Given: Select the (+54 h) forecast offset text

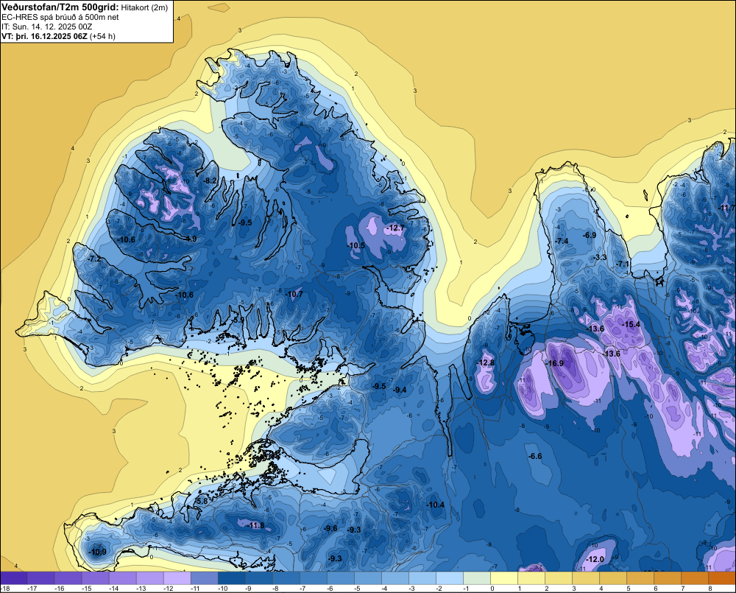Looking at the screenshot, I should 102,36.
